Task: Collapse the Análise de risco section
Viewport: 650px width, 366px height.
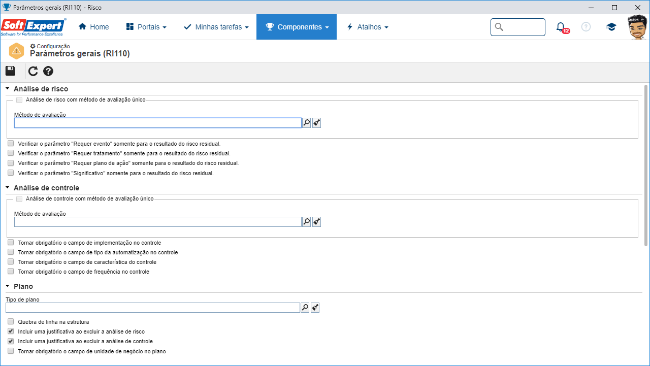Action: tap(8, 89)
